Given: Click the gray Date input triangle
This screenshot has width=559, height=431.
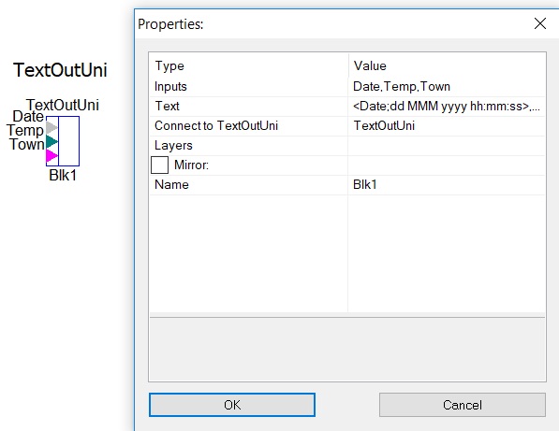Looking at the screenshot, I should pyautogui.click(x=51, y=127).
